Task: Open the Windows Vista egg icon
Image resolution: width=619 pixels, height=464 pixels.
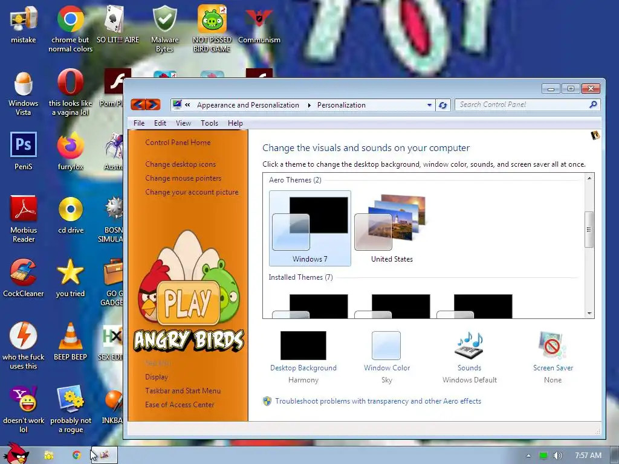Action: point(24,93)
